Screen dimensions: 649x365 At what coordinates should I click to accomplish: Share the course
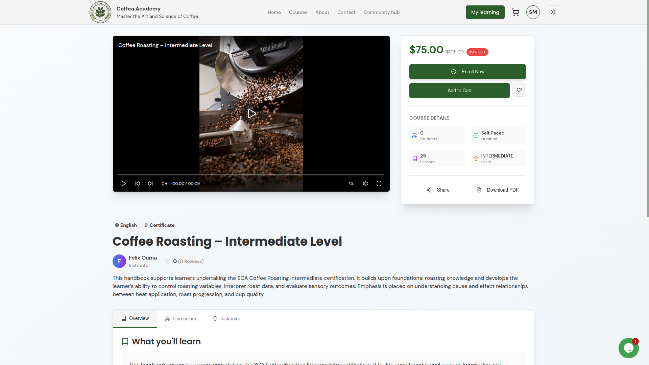point(438,190)
